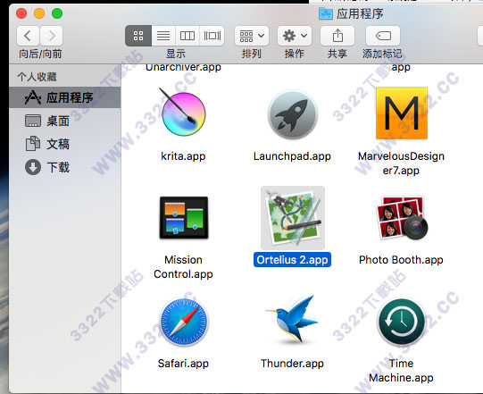
Task: Select the Mission Control.app icon
Action: pos(184,217)
